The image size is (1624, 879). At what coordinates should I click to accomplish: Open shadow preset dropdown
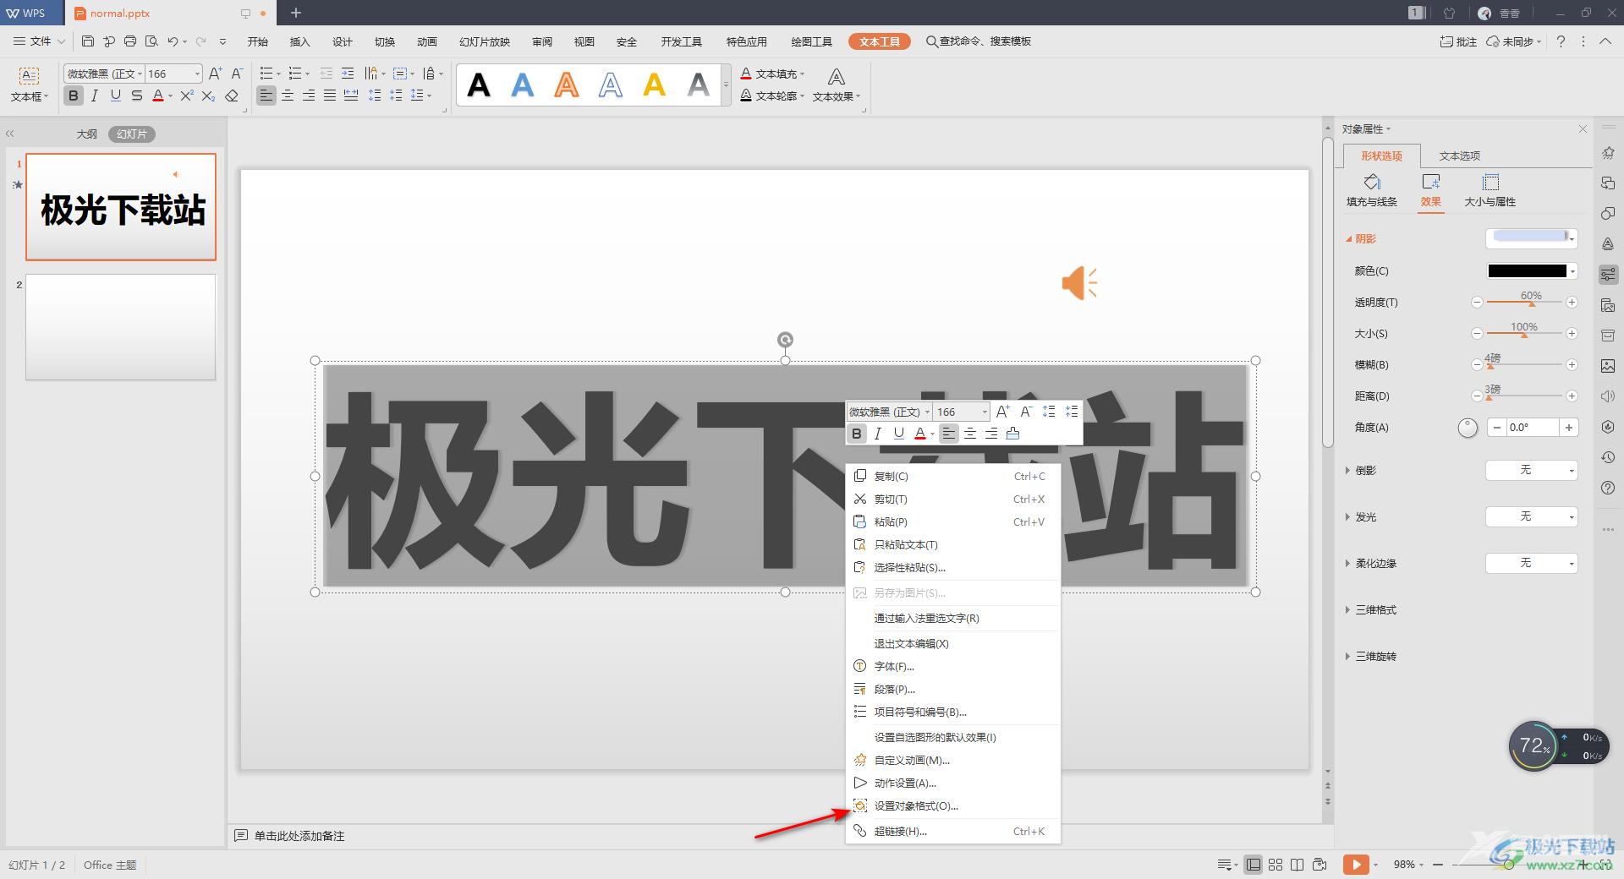tap(1572, 239)
